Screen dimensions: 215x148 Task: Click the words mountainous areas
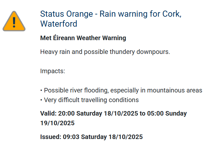point(175,91)
